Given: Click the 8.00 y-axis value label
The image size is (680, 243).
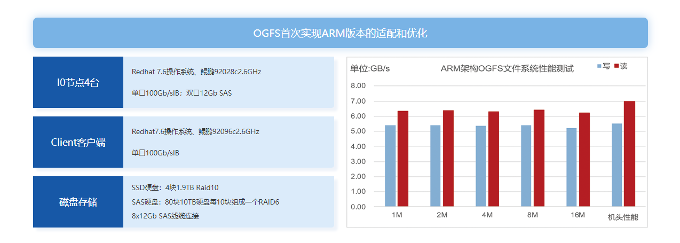Looking at the screenshot, I should (x=358, y=85).
